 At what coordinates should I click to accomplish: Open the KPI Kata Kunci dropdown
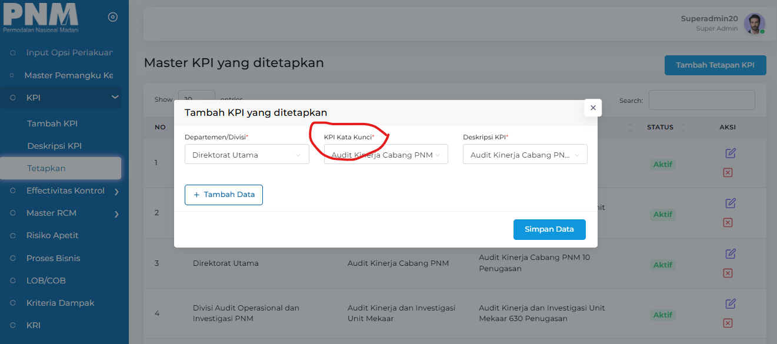pyautogui.click(x=386, y=155)
